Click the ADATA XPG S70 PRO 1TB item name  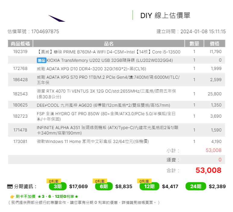108,80
